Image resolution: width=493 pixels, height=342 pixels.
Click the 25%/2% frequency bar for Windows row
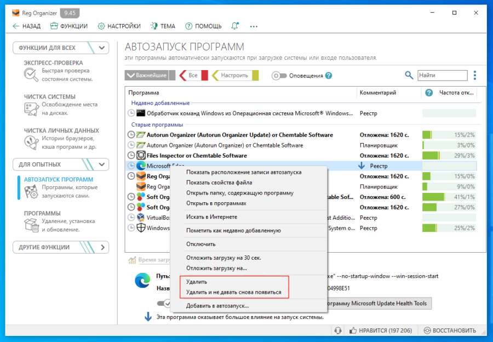coord(449,228)
